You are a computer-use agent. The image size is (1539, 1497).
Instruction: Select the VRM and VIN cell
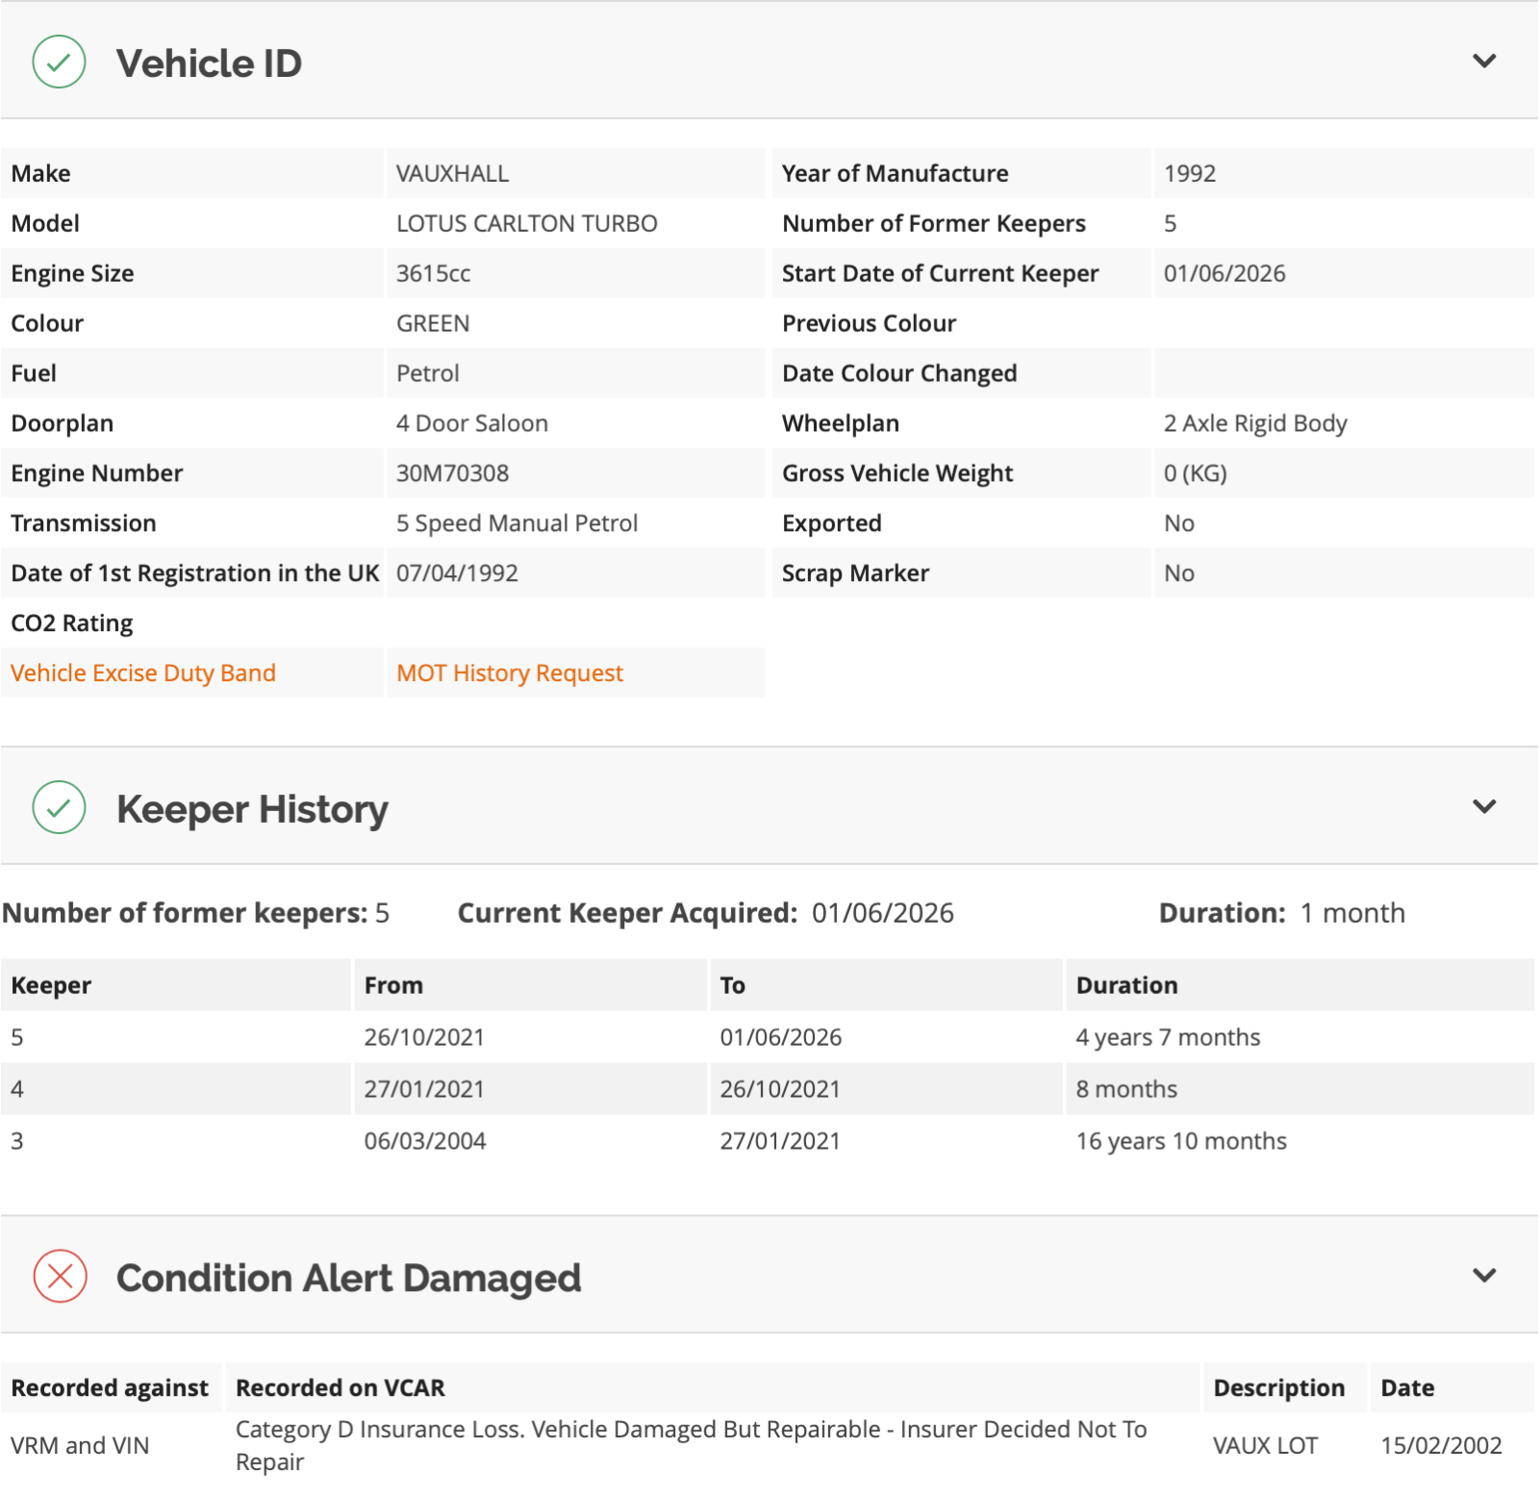pos(80,1445)
